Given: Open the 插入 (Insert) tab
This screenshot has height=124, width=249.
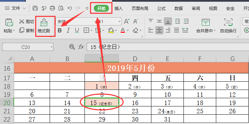Looking at the screenshot, I should click(119, 8).
